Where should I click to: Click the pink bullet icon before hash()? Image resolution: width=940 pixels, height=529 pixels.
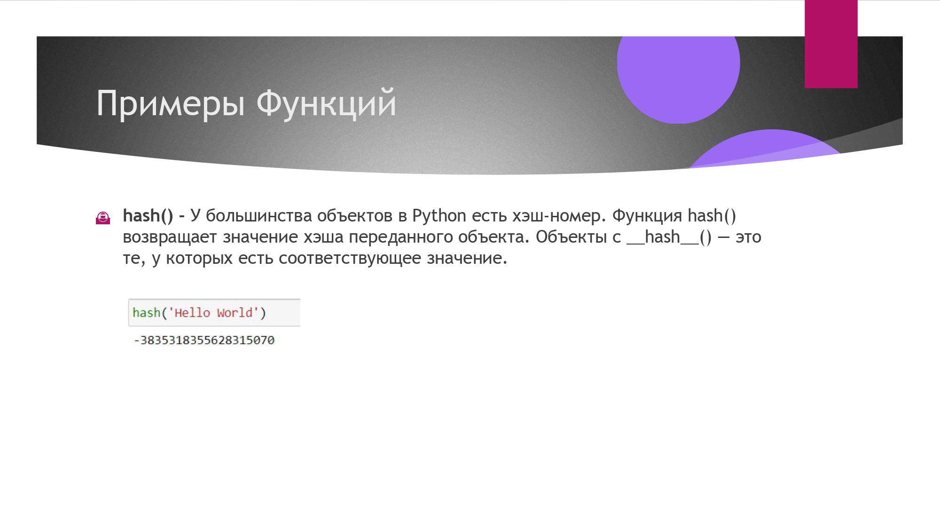(103, 218)
